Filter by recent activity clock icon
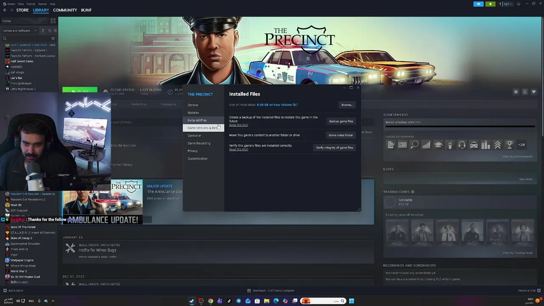 click(49, 31)
